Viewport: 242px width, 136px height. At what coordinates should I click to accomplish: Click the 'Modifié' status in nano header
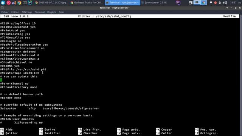point(230,16)
